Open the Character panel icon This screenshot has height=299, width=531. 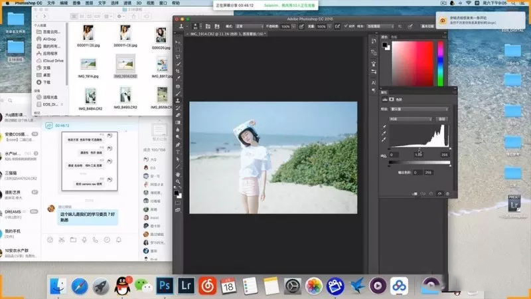point(374,82)
